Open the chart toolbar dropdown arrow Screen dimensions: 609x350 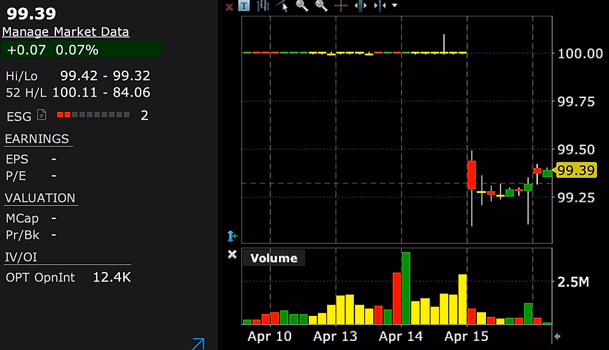point(395,6)
